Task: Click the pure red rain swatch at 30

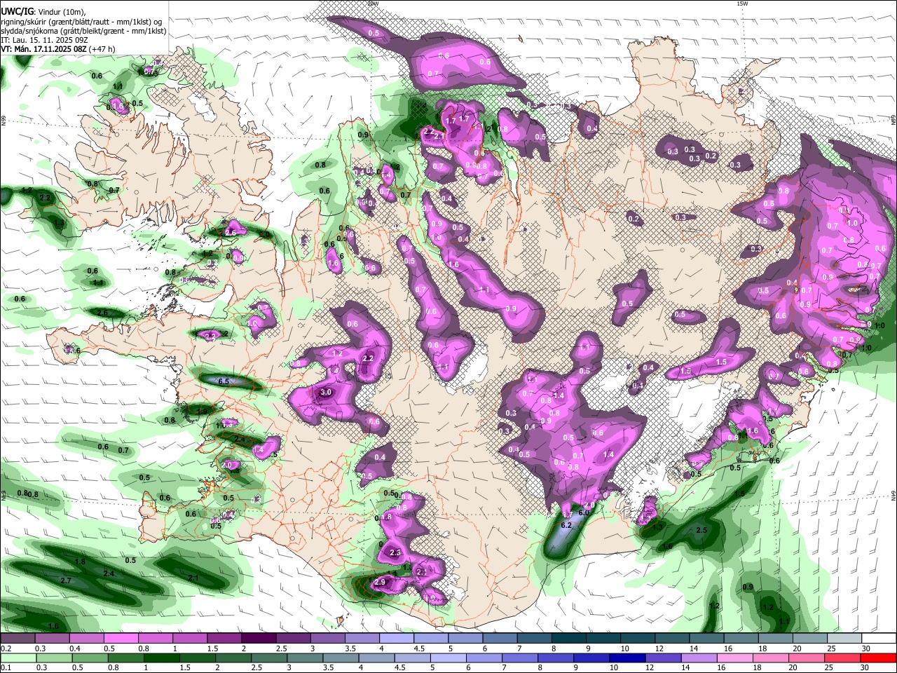Action: click(x=877, y=658)
